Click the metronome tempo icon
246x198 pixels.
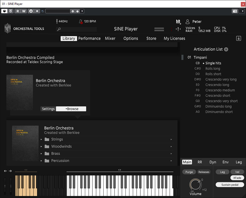point(81,21)
